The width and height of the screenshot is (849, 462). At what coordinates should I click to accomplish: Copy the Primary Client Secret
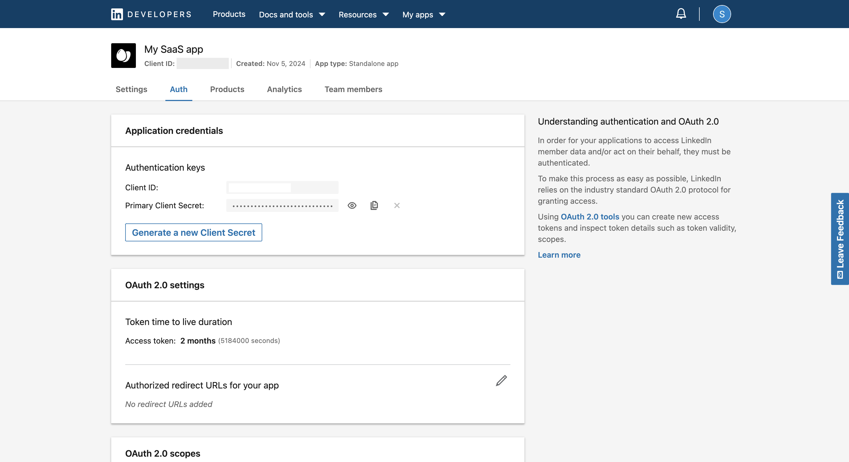(x=374, y=205)
